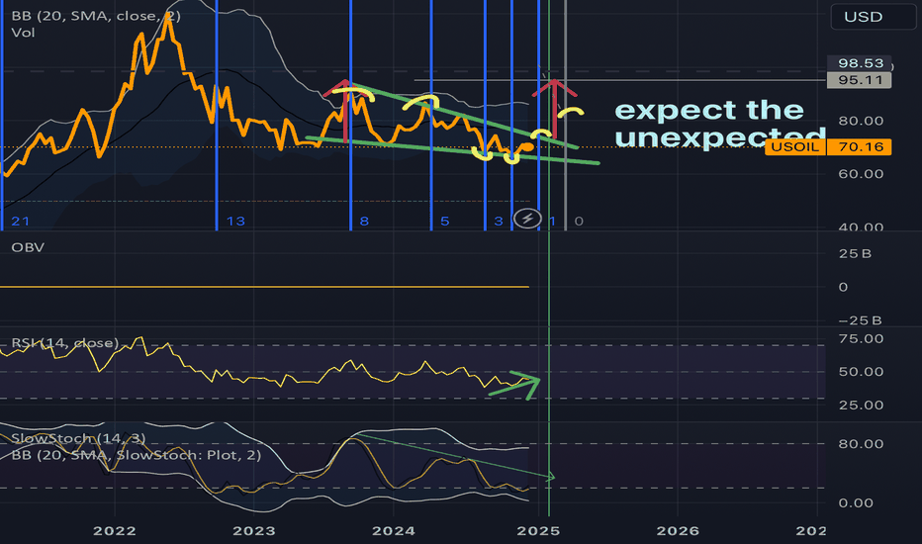
Task: Click the 2024 time axis label
Action: click(x=394, y=531)
